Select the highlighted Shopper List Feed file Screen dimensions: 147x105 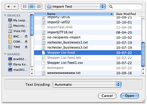pyautogui.click(x=88, y=53)
